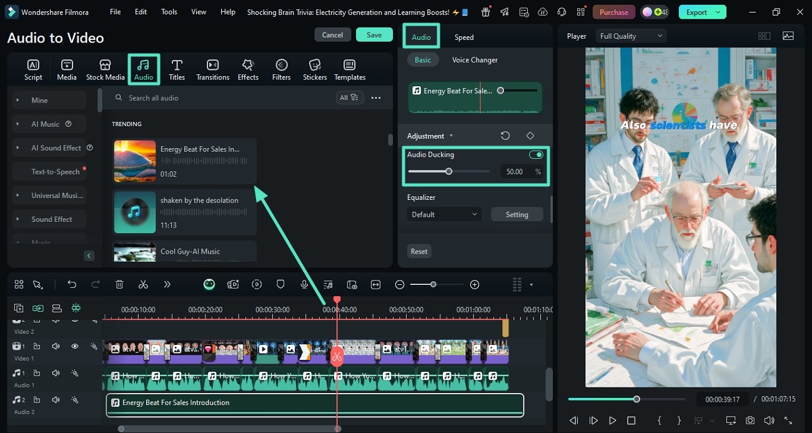Open the Equalizer Default dropdown

444,214
